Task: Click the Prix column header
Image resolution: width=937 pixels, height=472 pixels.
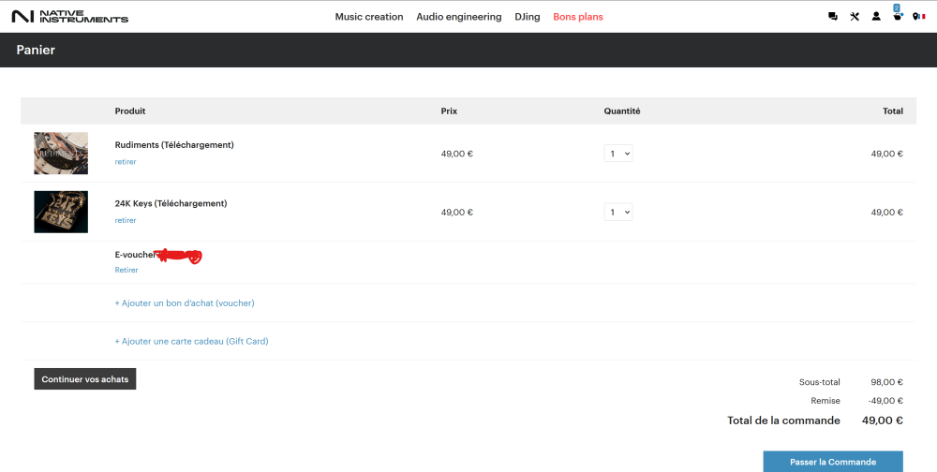Action: tap(449, 111)
